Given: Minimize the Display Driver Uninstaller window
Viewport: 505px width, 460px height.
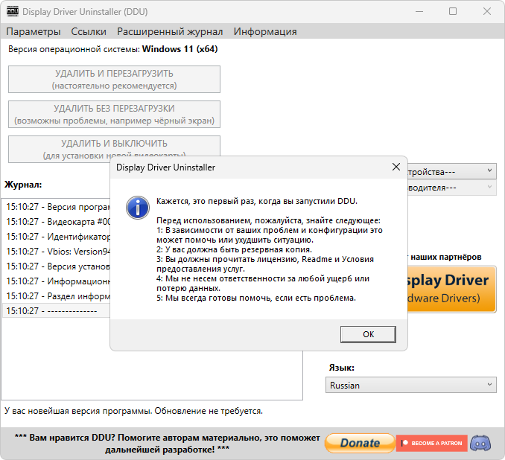Looking at the screenshot, I should click(x=419, y=12).
